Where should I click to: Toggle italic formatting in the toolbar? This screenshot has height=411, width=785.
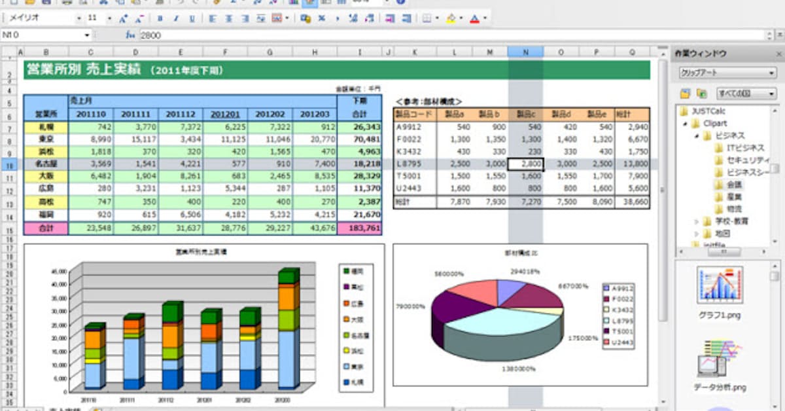pos(176,18)
